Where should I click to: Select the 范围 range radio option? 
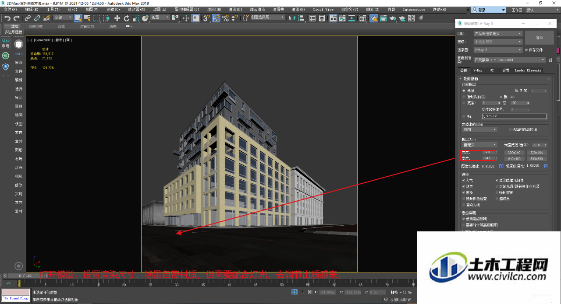pos(464,103)
